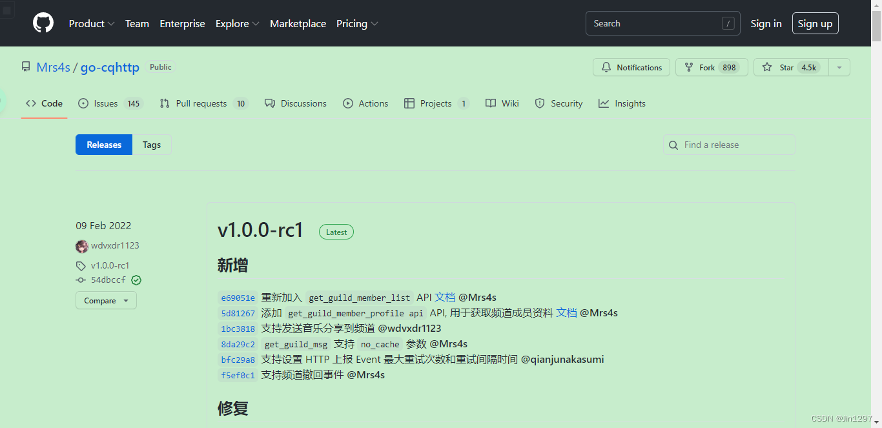The width and height of the screenshot is (882, 428).
Task: Open the v1.0.0-rc1 tag link in sidebar
Action: click(x=110, y=265)
